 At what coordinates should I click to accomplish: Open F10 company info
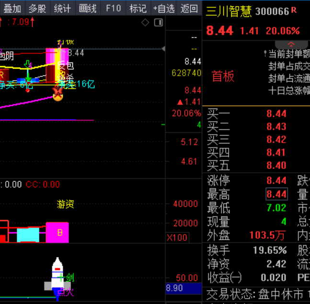pyautogui.click(x=113, y=9)
